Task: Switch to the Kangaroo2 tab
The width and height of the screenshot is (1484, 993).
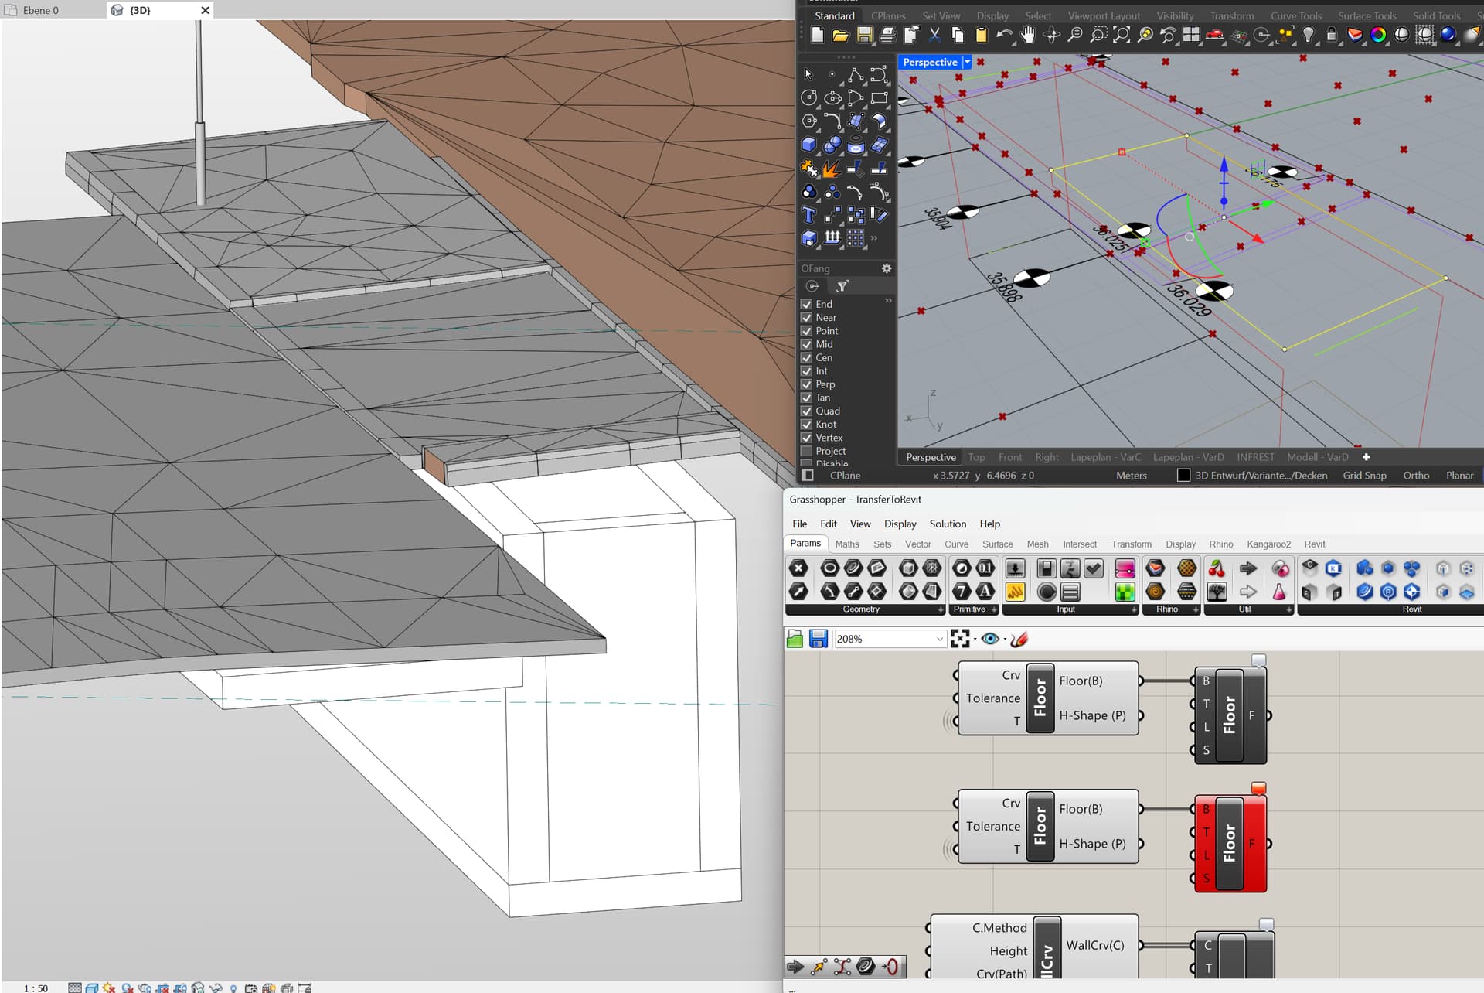Action: click(x=1268, y=544)
